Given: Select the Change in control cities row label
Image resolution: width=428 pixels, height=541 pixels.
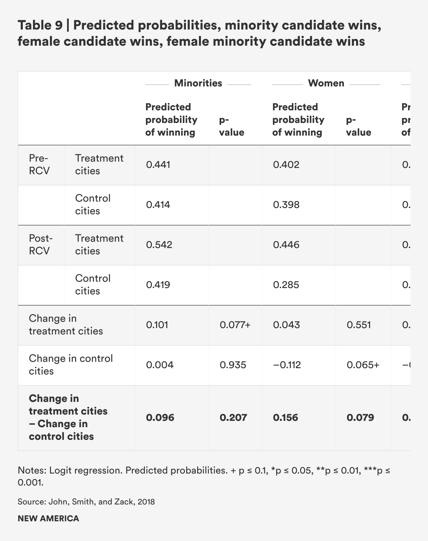Looking at the screenshot, I should tap(71, 365).
